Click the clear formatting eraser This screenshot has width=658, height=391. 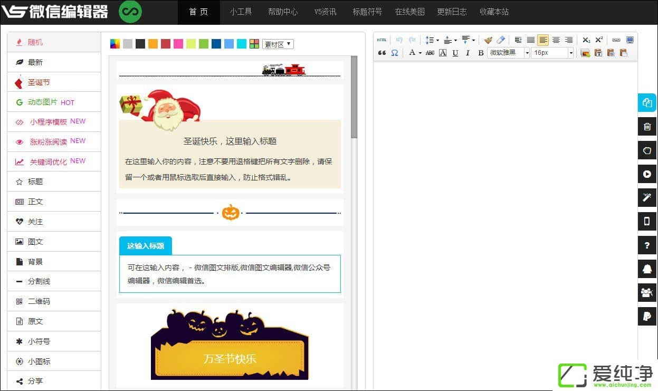501,40
